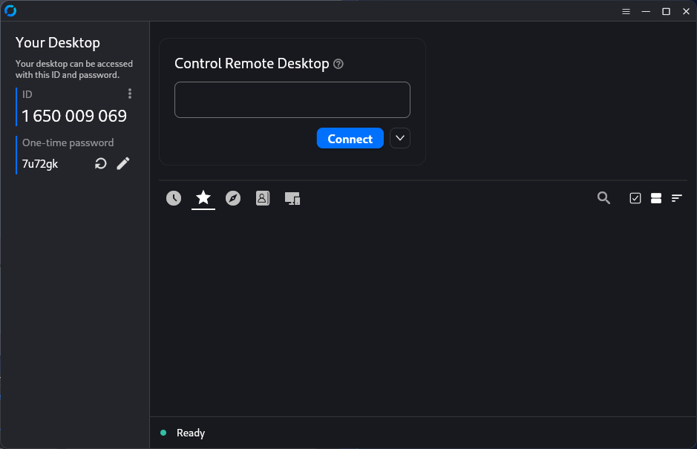Screen dimensions: 697x449
Task: Click the green Ready status indicator
Action: [163, 433]
